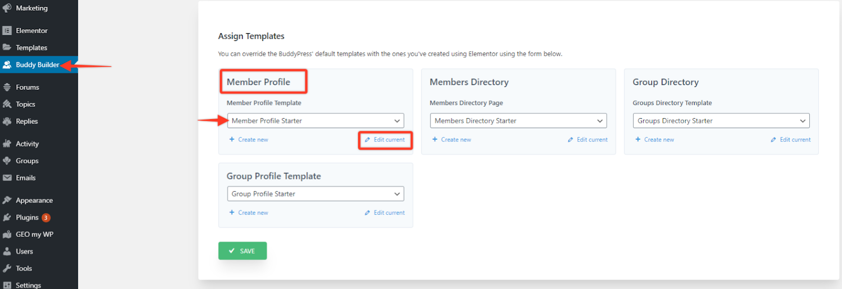Open the Groups Directory Template dropdown

coord(721,121)
